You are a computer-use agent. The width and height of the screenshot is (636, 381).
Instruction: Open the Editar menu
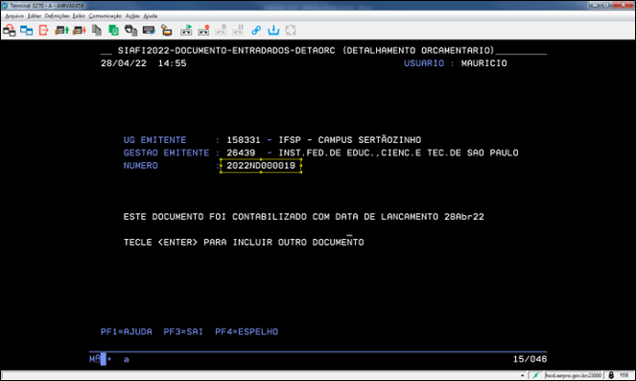click(x=35, y=16)
